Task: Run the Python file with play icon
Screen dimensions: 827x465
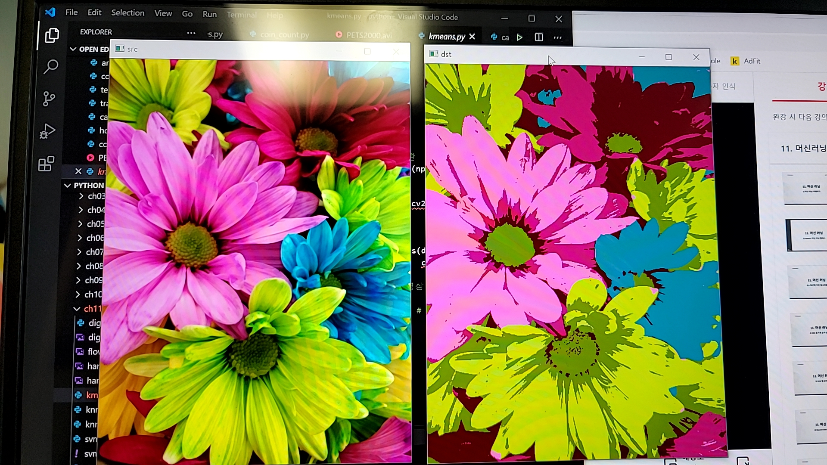Action: click(x=520, y=37)
